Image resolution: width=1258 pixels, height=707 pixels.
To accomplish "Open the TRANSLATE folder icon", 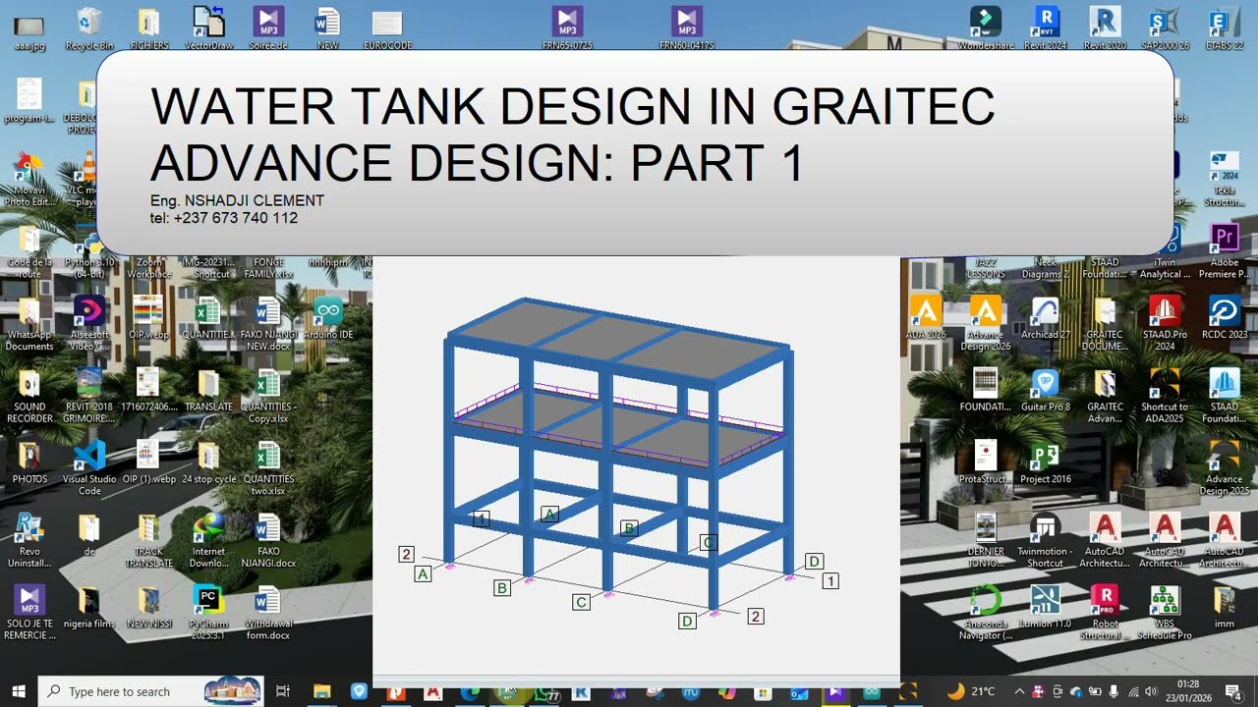I will pyautogui.click(x=208, y=389).
